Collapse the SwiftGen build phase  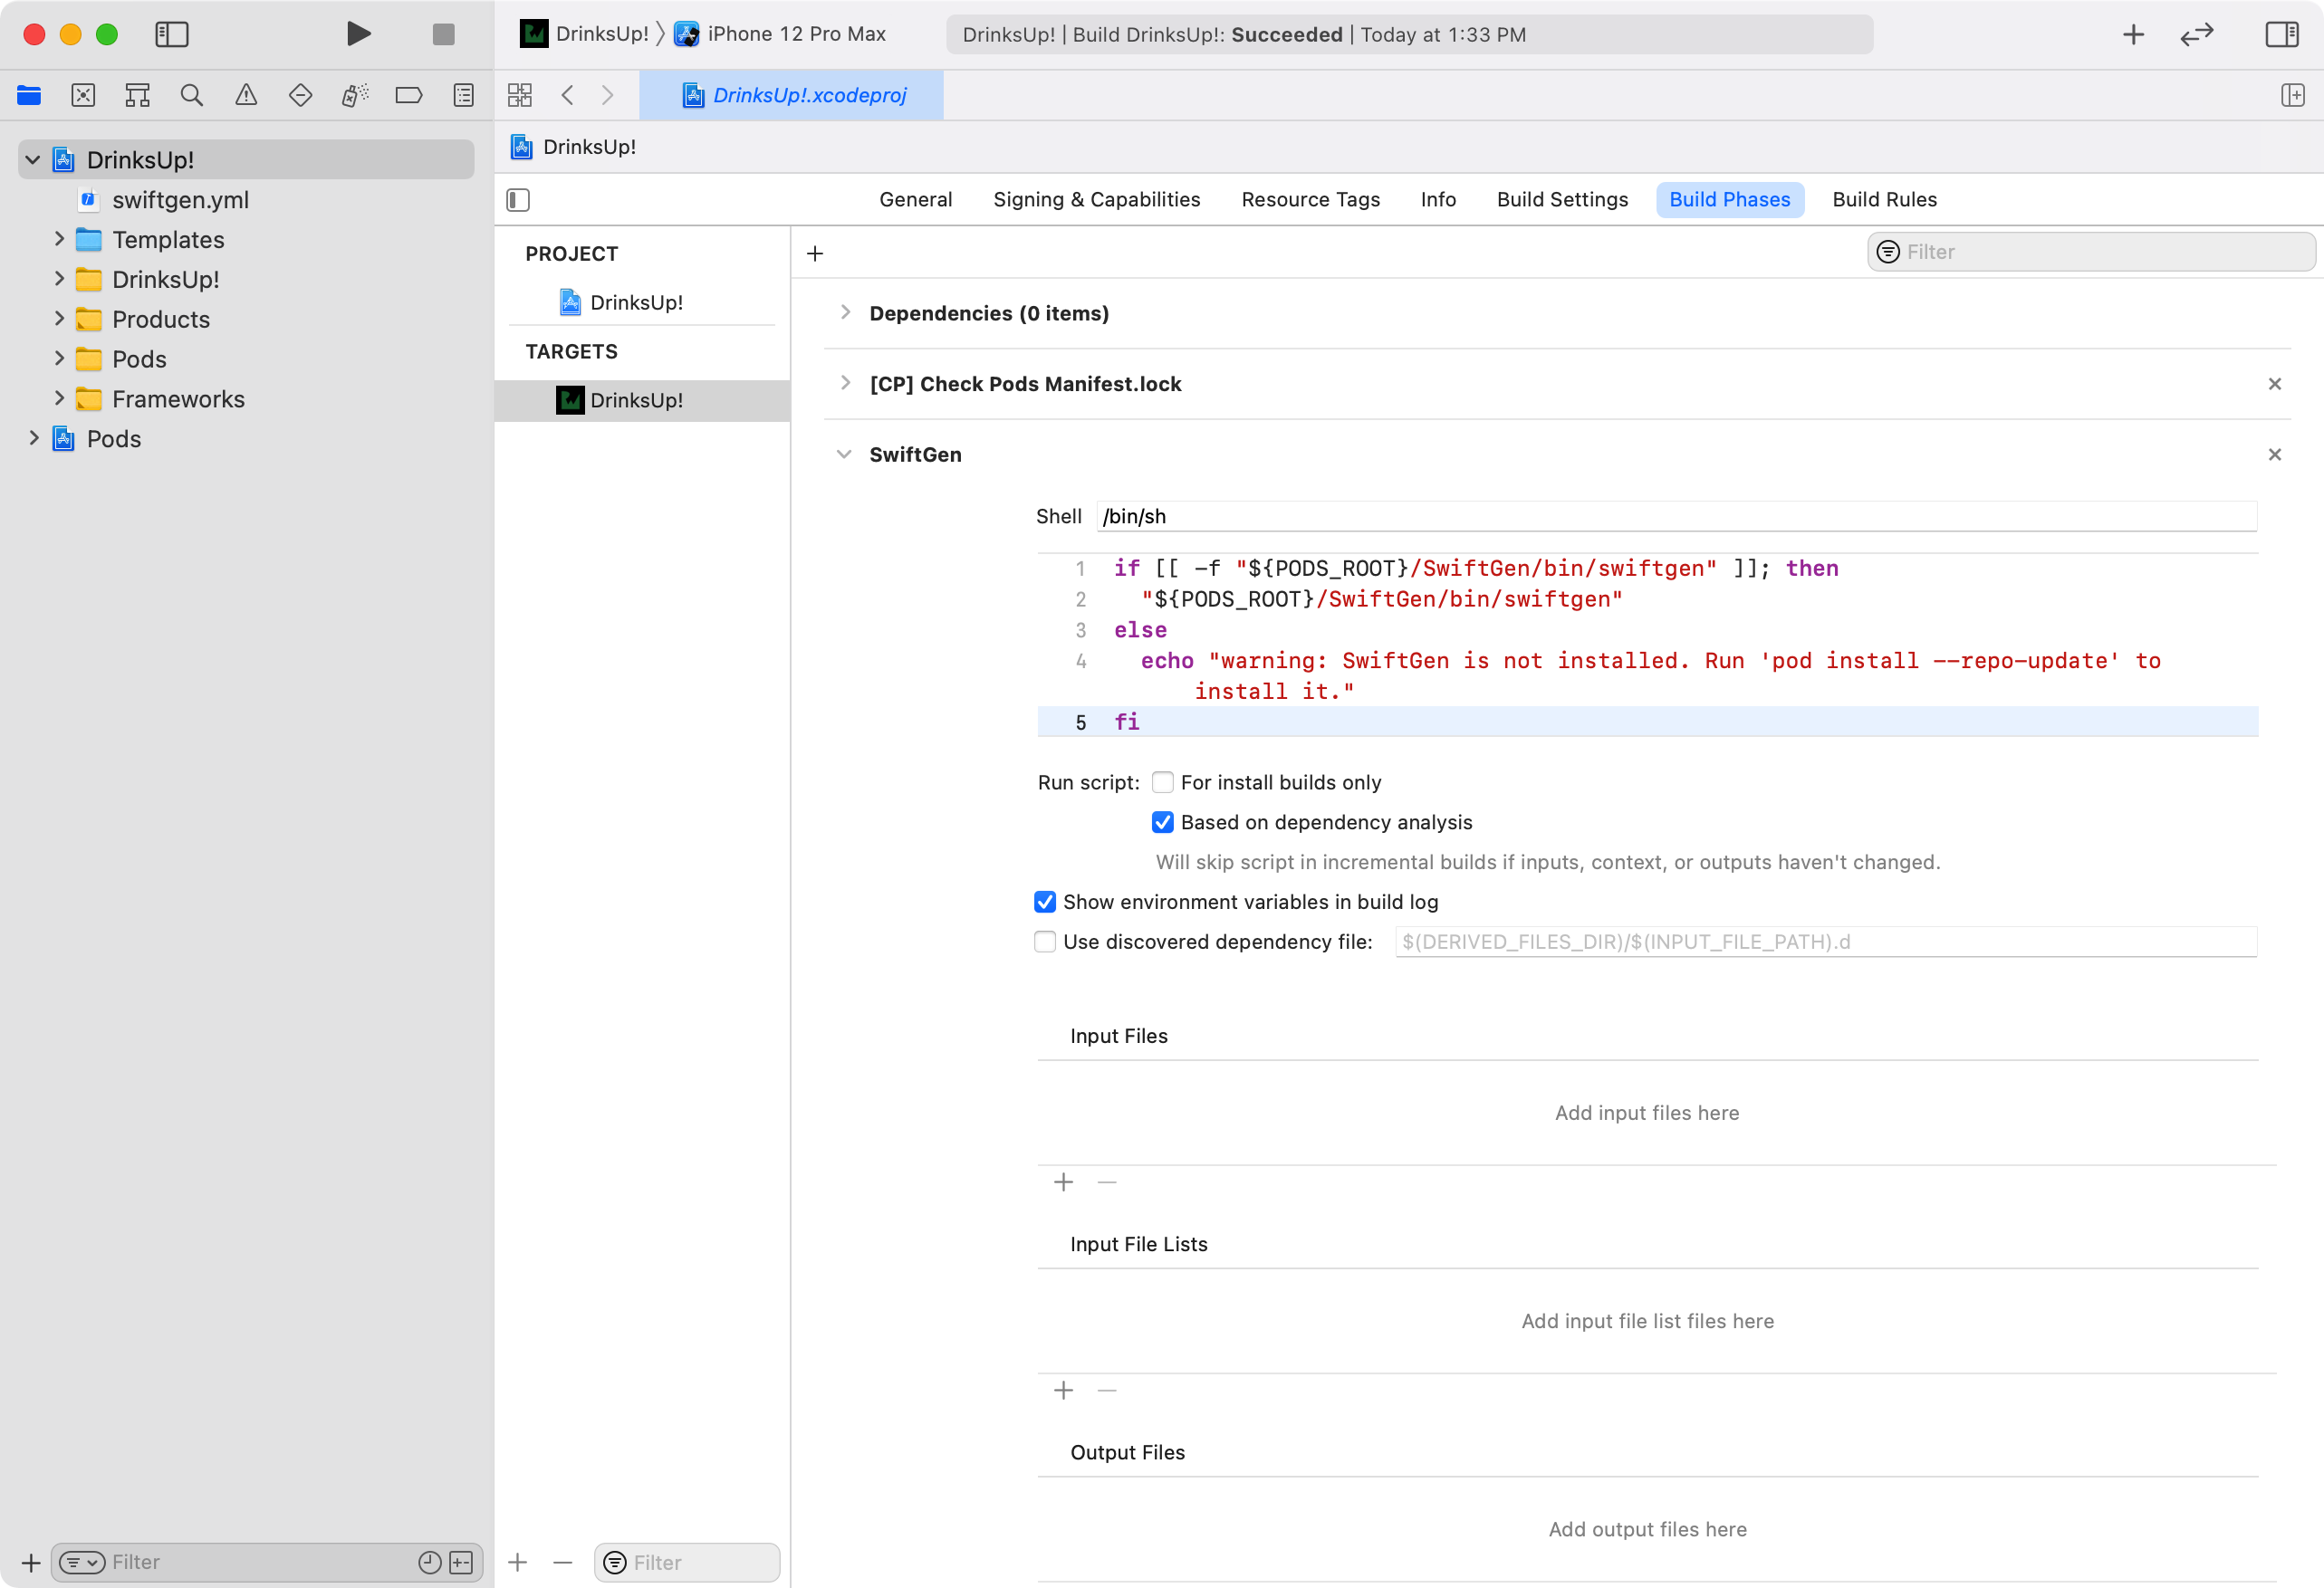point(846,454)
